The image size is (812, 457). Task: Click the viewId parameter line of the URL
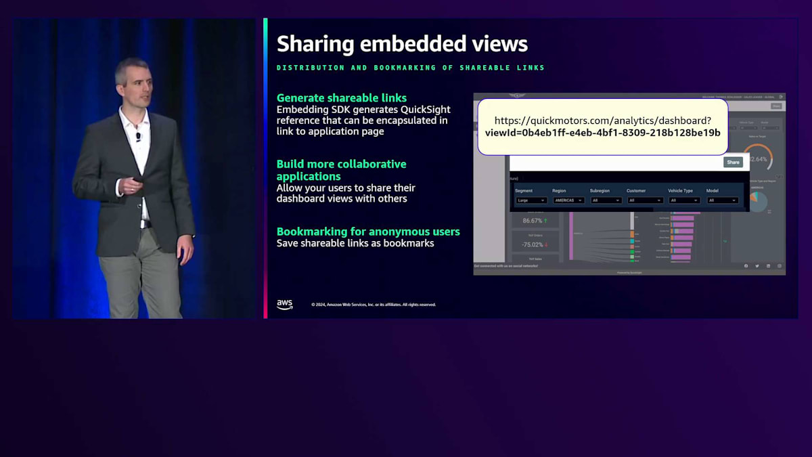pyautogui.click(x=603, y=132)
